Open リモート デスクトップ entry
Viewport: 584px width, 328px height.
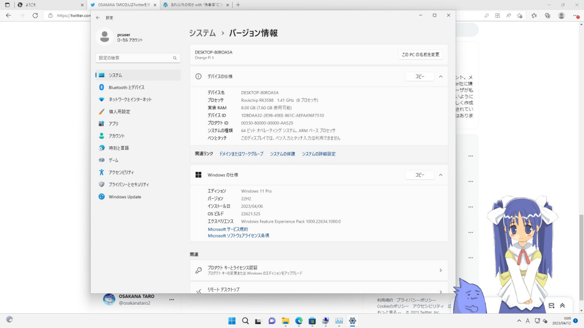(x=319, y=288)
